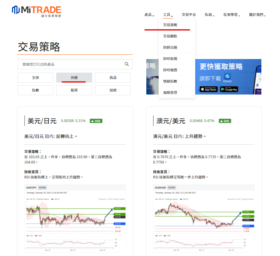Open the 關於我們 dropdown menu

tap(258, 15)
